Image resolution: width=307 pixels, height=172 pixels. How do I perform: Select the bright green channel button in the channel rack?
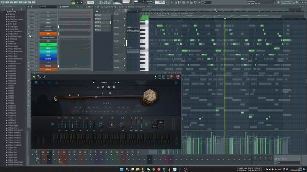click(x=48, y=44)
